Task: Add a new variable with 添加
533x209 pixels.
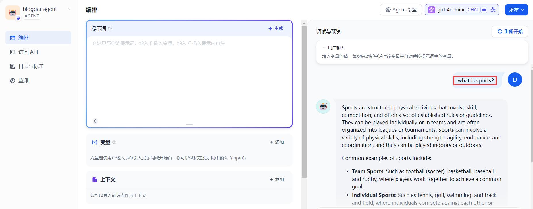Action: click(276, 142)
